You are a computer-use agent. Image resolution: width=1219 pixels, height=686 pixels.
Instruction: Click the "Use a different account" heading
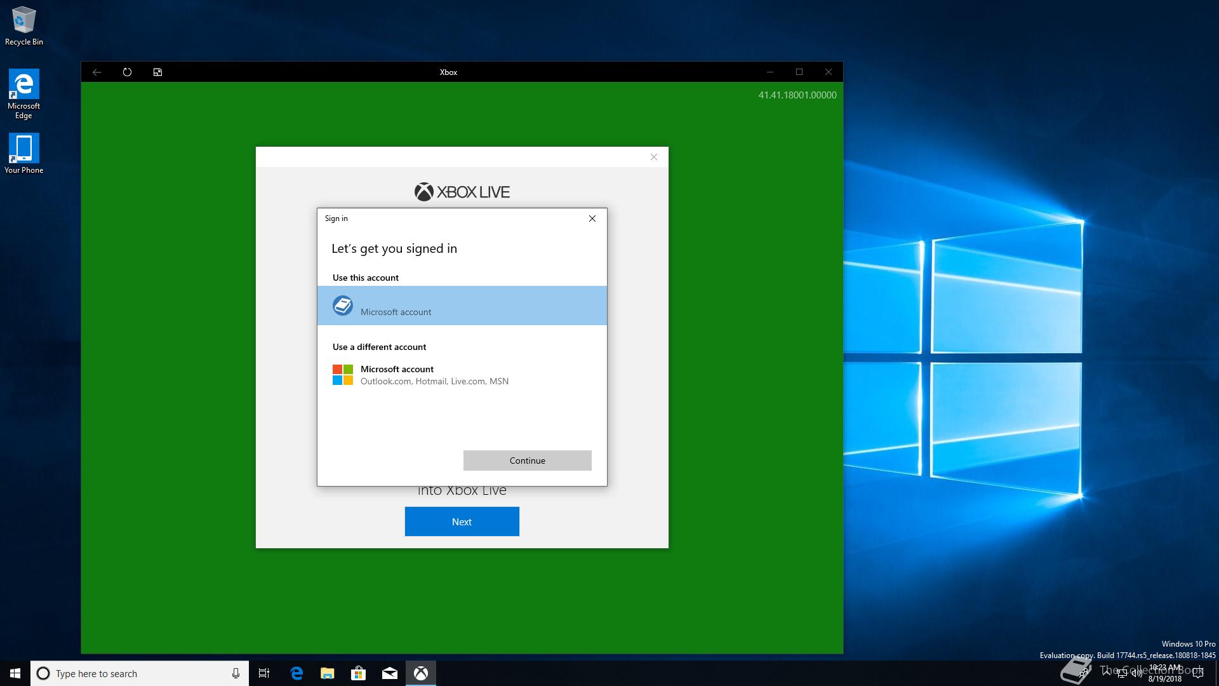(x=379, y=347)
